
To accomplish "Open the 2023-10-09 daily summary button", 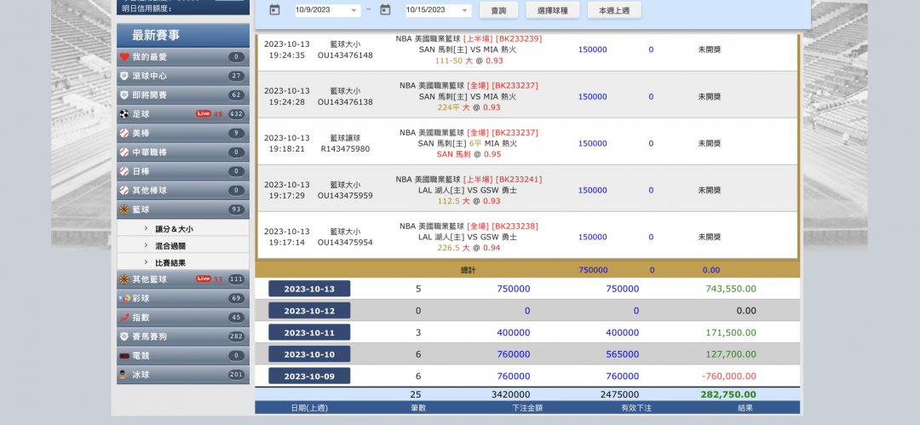I will tap(309, 376).
